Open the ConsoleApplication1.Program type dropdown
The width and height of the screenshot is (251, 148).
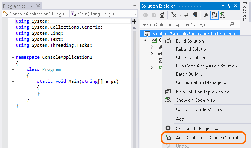(x=35, y=14)
